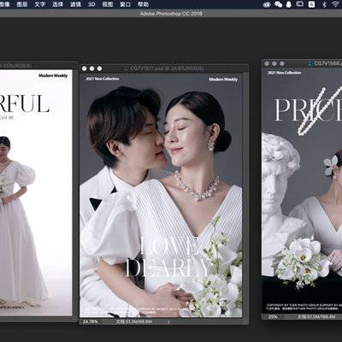The height and width of the screenshot is (342, 342).
Task: Expand the status bar arrow in middle document
Action: [x=168, y=322]
